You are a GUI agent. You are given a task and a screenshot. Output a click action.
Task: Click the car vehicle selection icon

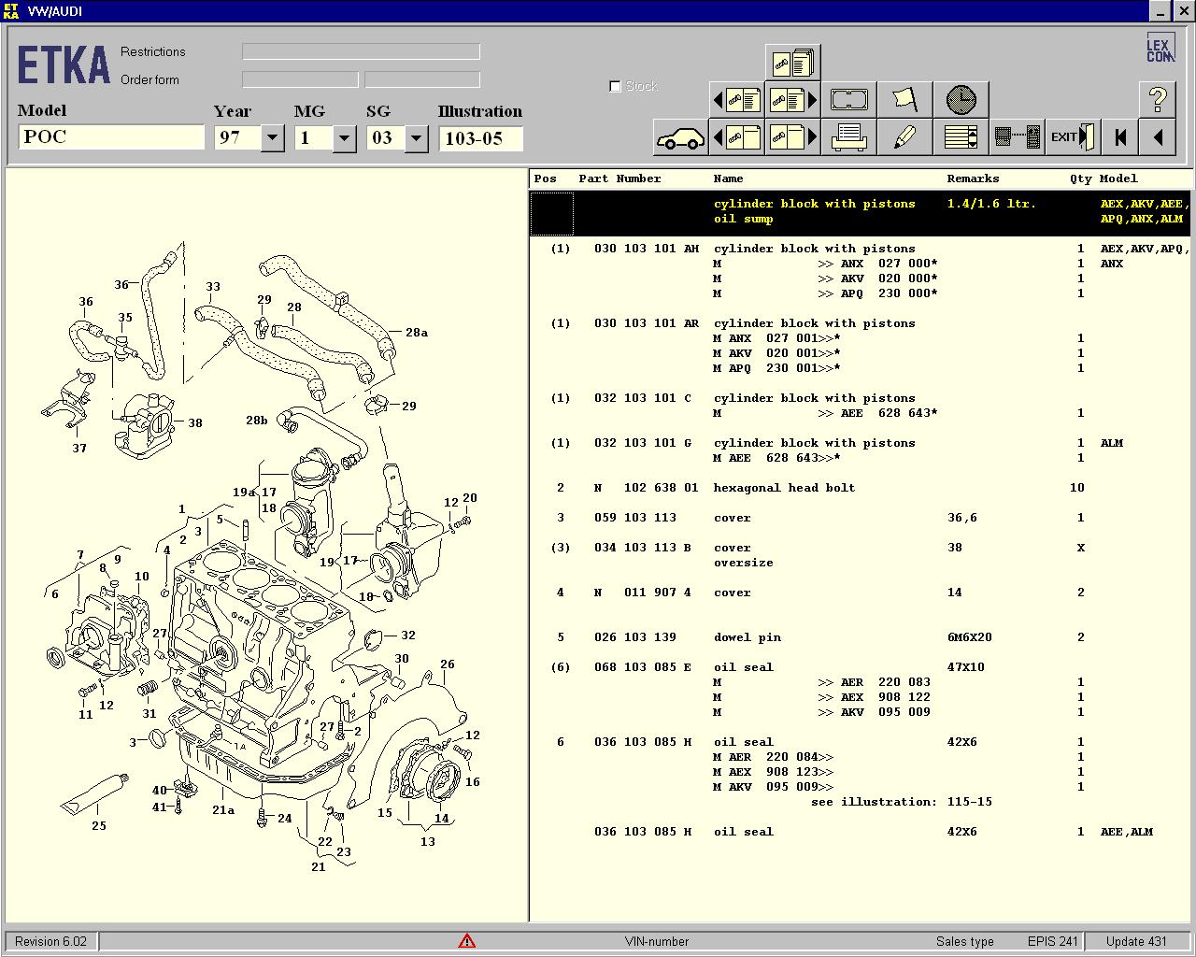point(680,138)
